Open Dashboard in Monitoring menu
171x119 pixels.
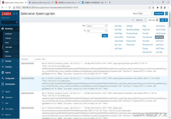coord(9,34)
